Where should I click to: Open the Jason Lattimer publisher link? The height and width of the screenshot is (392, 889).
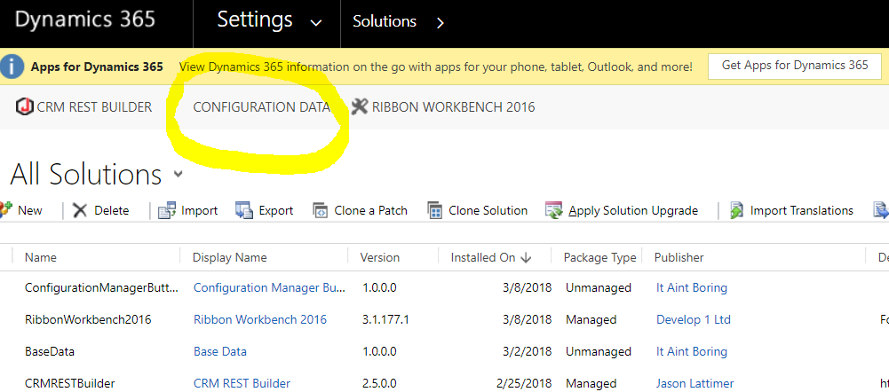(695, 383)
